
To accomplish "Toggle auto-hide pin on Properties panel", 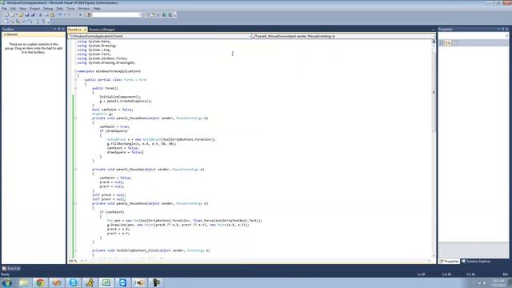I will click(x=502, y=29).
